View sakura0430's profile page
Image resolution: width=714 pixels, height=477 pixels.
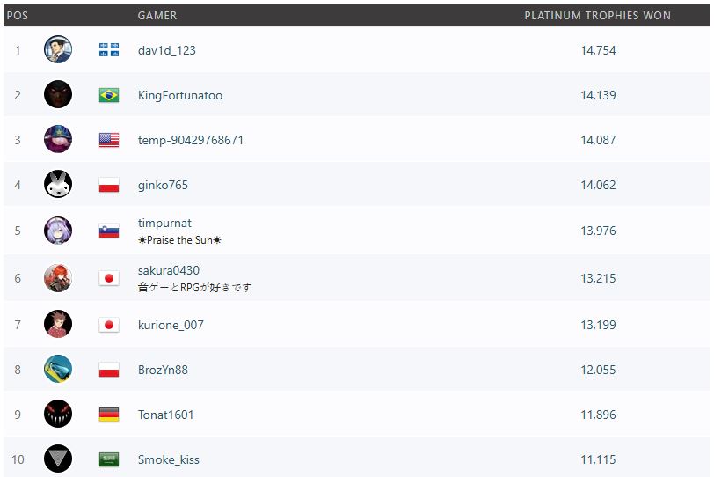point(169,270)
